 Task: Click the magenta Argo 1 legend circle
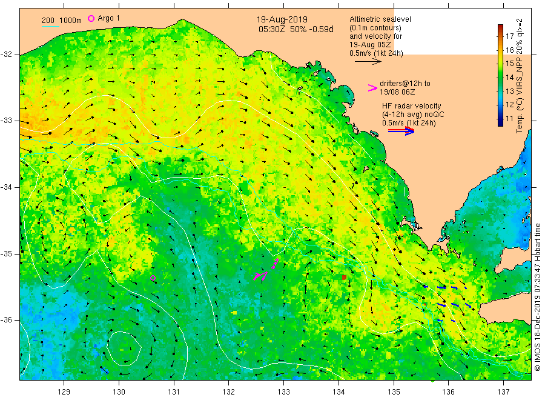91,18
